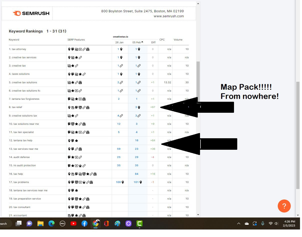The width and height of the screenshot is (302, 237).
Task: Click the video icon in audit defense row
Action: [x=76, y=157]
